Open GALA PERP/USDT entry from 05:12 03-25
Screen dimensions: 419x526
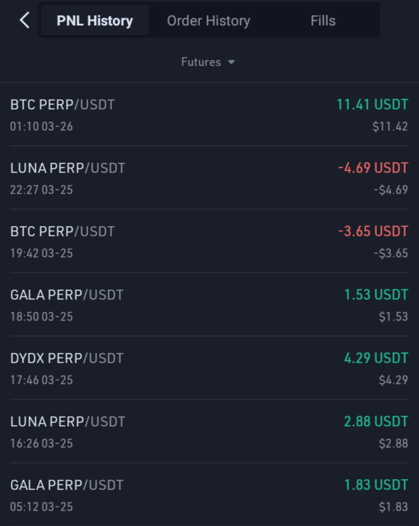coord(209,495)
